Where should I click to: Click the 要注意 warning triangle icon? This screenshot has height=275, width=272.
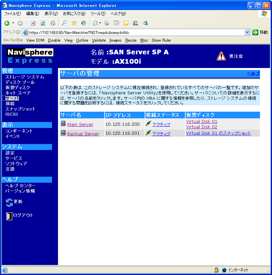(221, 56)
